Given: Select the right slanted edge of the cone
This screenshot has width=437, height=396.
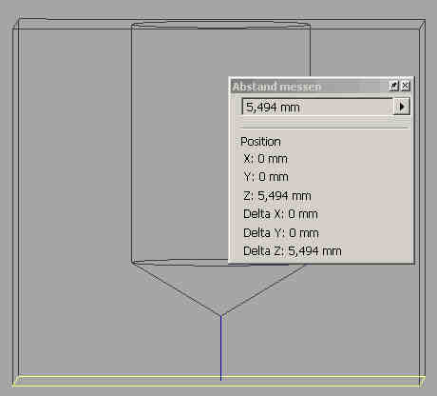Looking at the screenshot, I should click(x=264, y=289).
